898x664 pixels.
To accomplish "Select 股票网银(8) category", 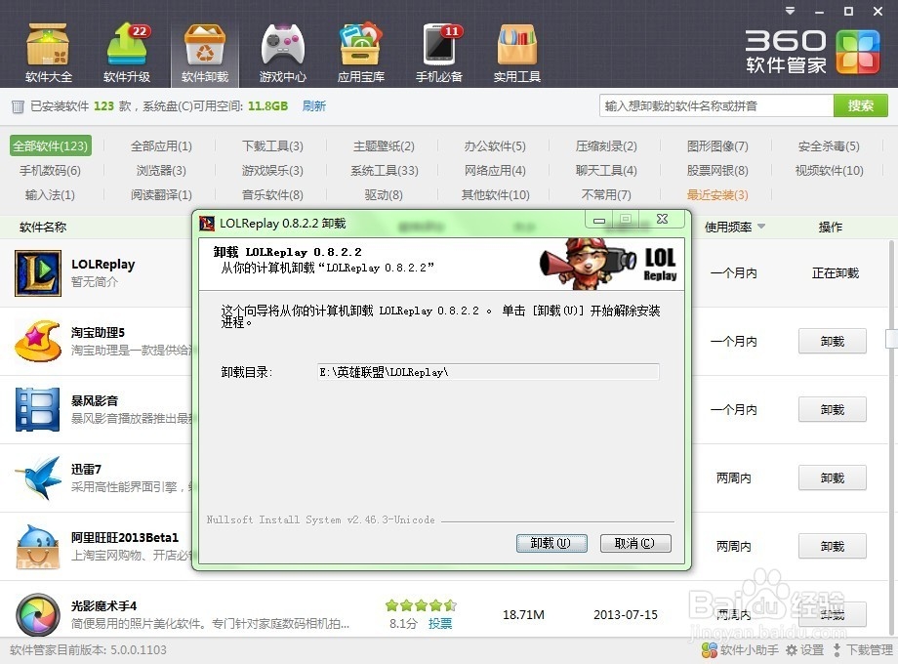I will point(717,171).
